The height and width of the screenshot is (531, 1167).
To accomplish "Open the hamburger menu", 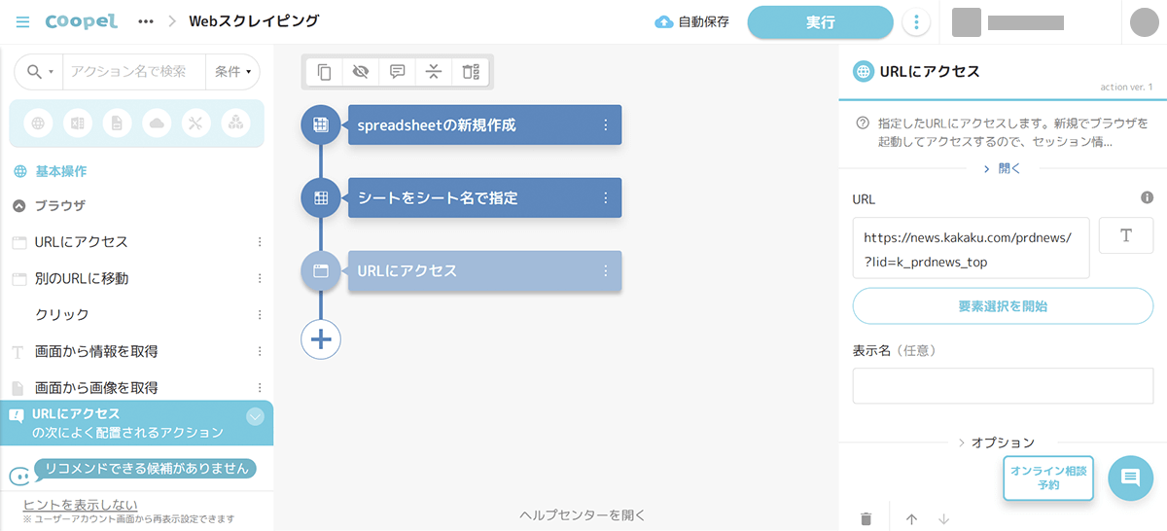I will pyautogui.click(x=23, y=21).
